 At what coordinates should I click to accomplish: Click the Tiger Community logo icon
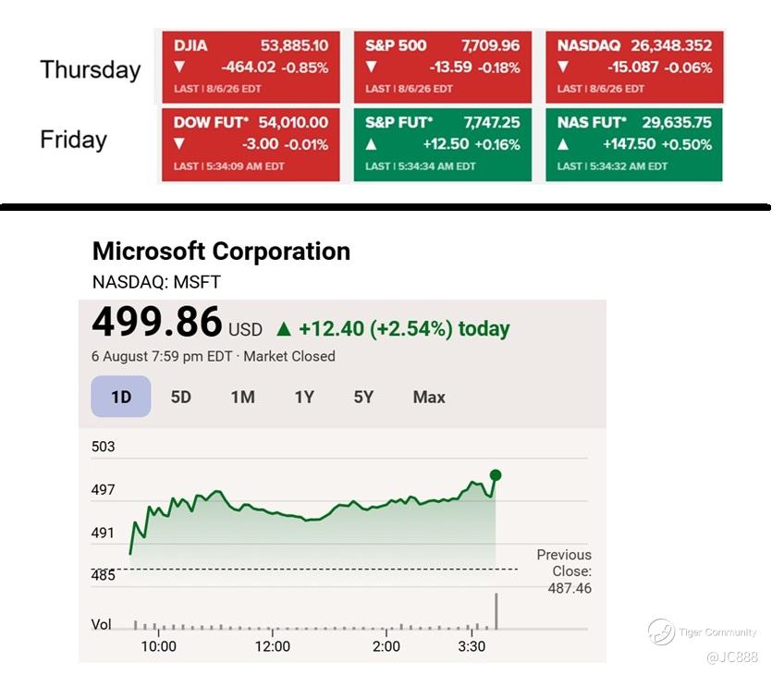pyautogui.click(x=661, y=632)
